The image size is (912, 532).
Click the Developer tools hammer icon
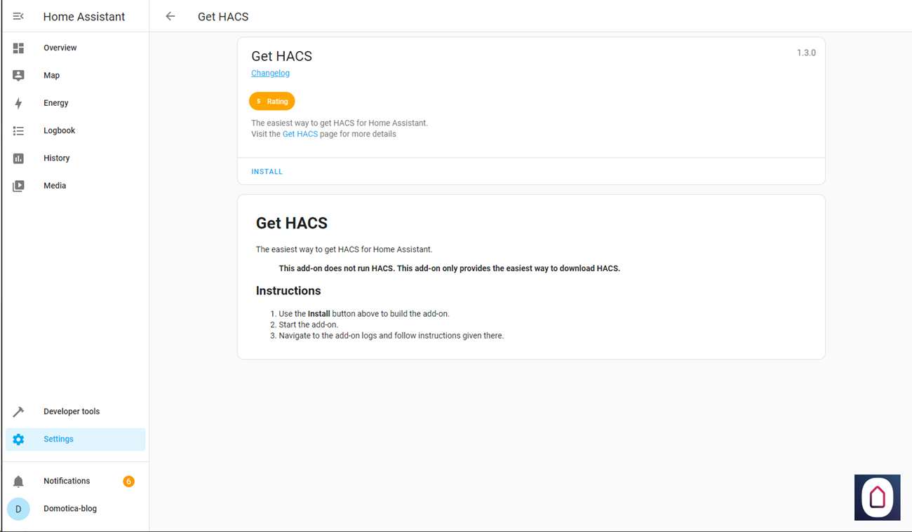coord(19,411)
